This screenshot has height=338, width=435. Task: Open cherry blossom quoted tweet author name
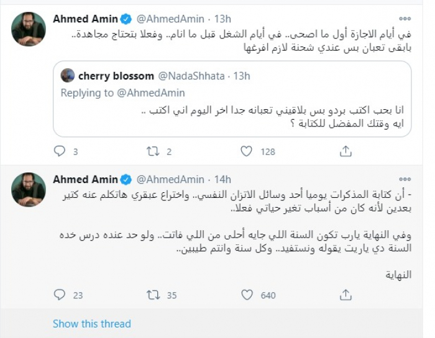tap(116, 76)
